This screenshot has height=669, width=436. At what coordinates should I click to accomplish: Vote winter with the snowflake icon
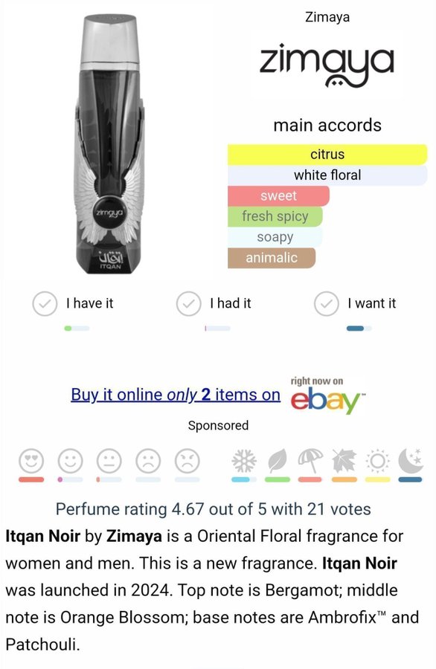click(244, 461)
